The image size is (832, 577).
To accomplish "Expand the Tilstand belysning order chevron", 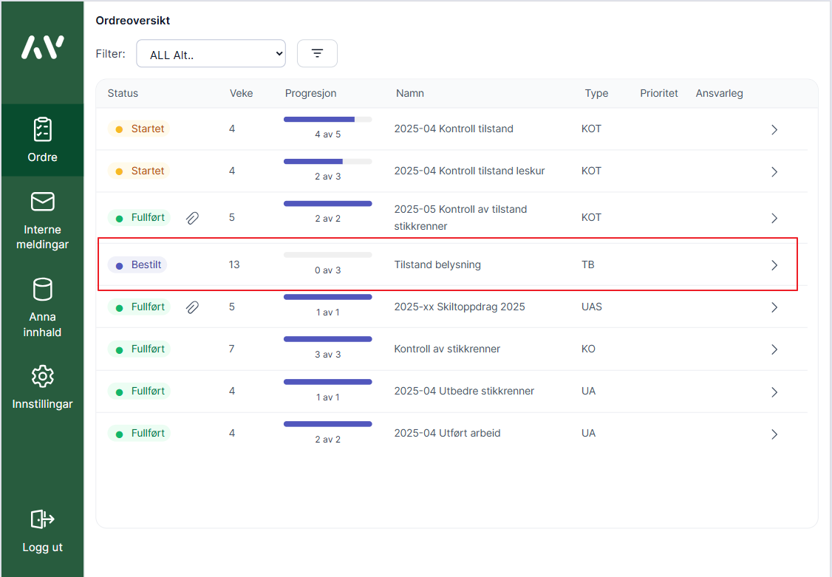I will point(774,265).
